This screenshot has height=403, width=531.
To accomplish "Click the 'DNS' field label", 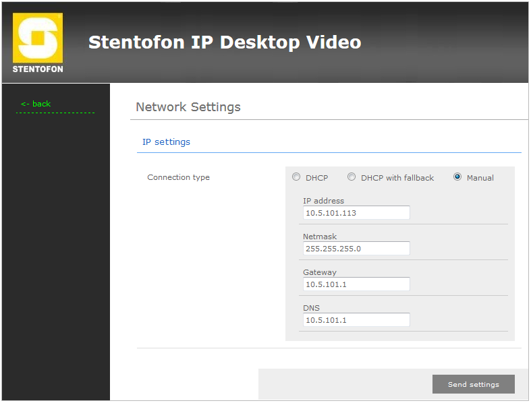I will pos(311,308).
